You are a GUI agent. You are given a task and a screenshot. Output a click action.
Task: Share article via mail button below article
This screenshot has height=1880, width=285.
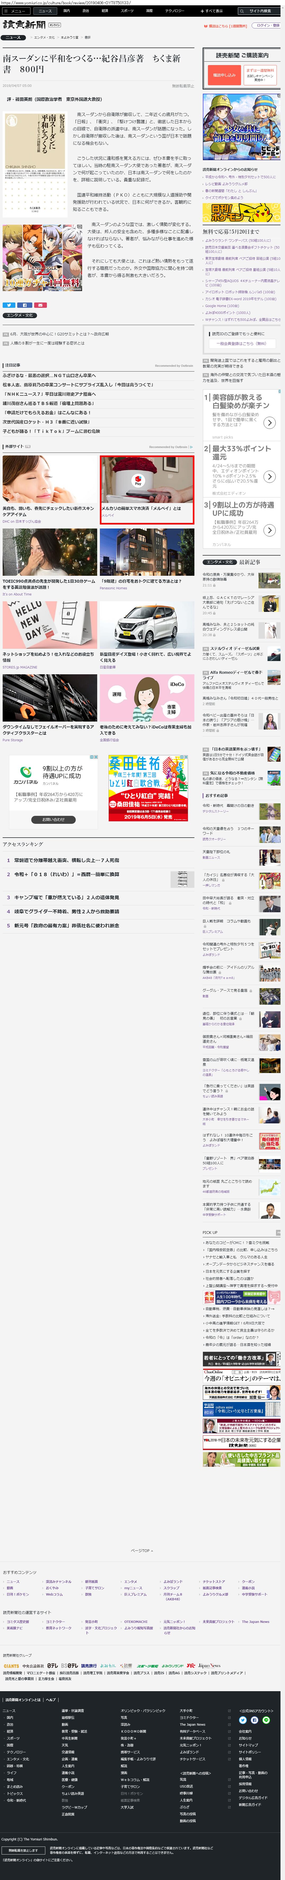[x=40, y=305]
